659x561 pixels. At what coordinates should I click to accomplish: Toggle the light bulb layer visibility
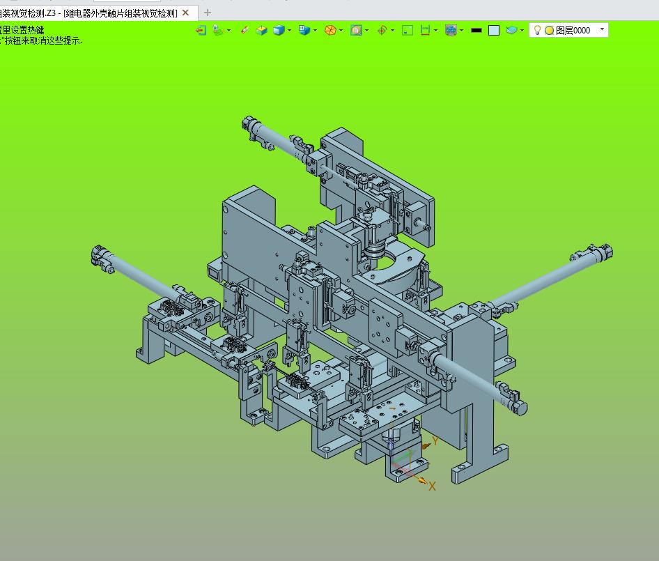coord(537,30)
